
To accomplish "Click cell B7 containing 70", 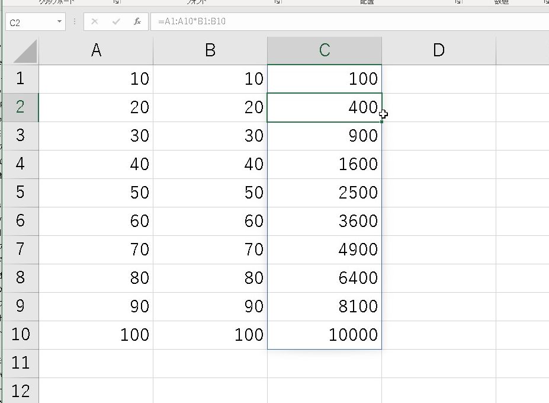I will point(210,250).
